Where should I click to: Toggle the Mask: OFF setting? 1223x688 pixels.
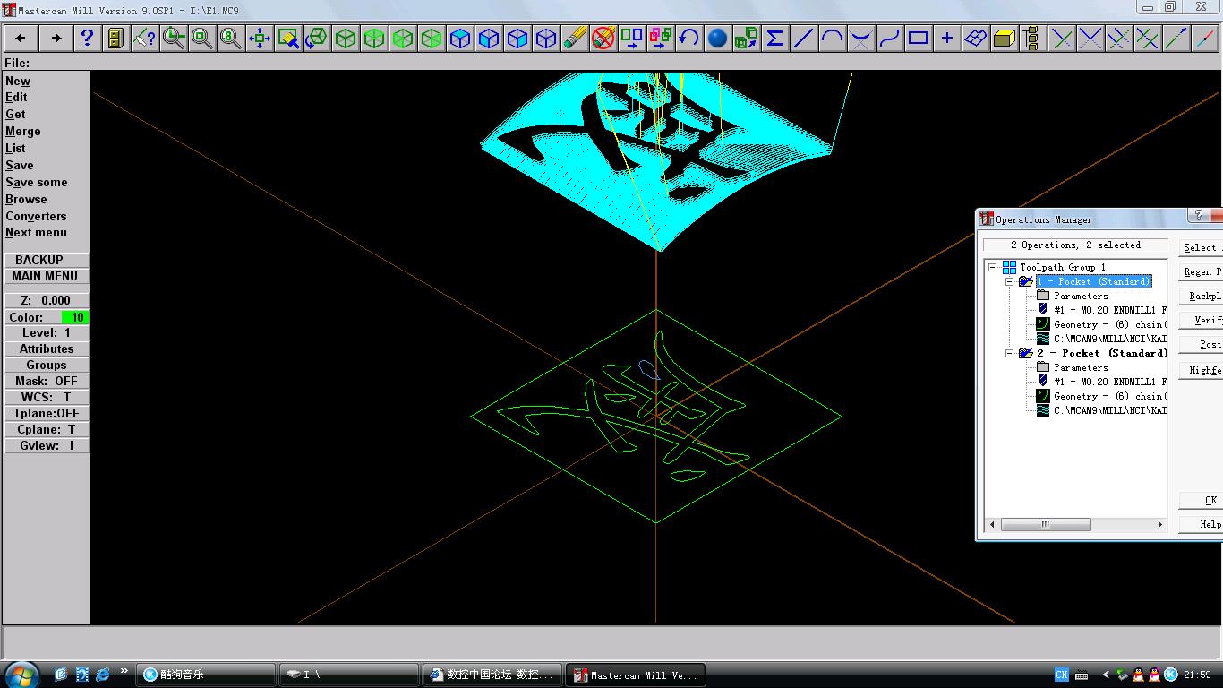[x=47, y=381]
